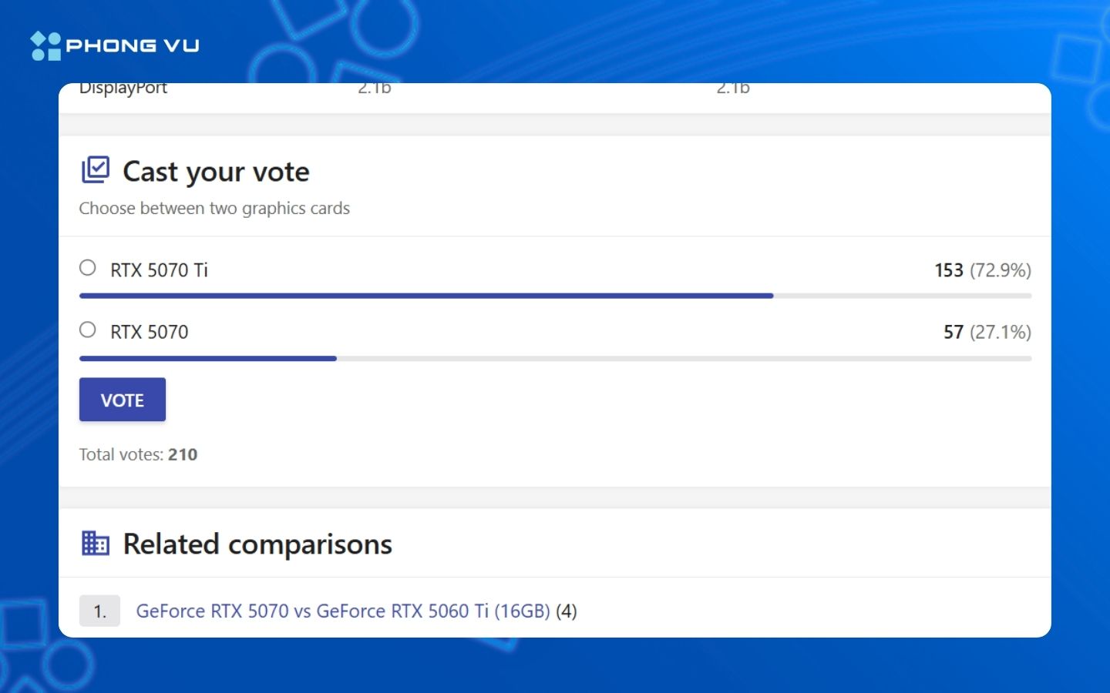
Task: Click the Phong Vu logo icon
Action: [x=45, y=45]
